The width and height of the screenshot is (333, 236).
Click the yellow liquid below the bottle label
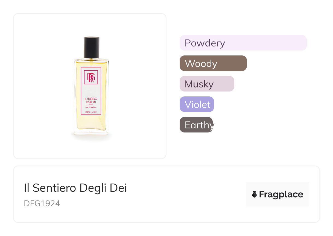(x=91, y=122)
